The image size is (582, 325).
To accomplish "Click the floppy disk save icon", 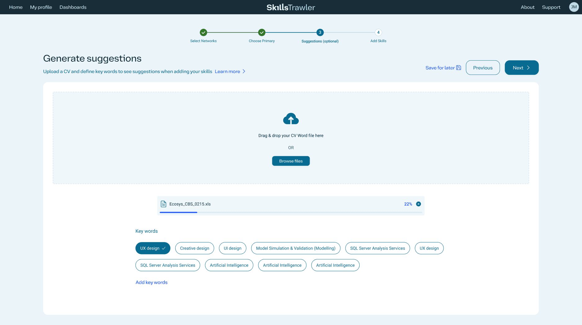I will tap(459, 68).
